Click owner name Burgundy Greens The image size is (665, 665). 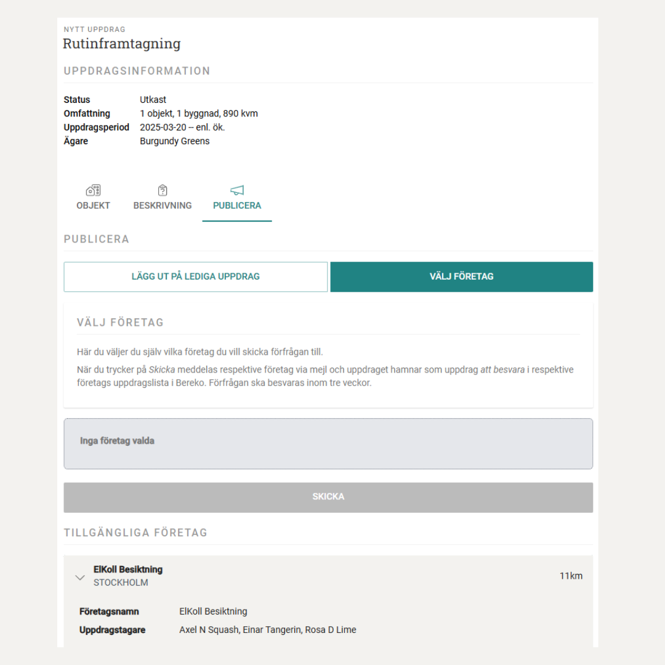(175, 141)
